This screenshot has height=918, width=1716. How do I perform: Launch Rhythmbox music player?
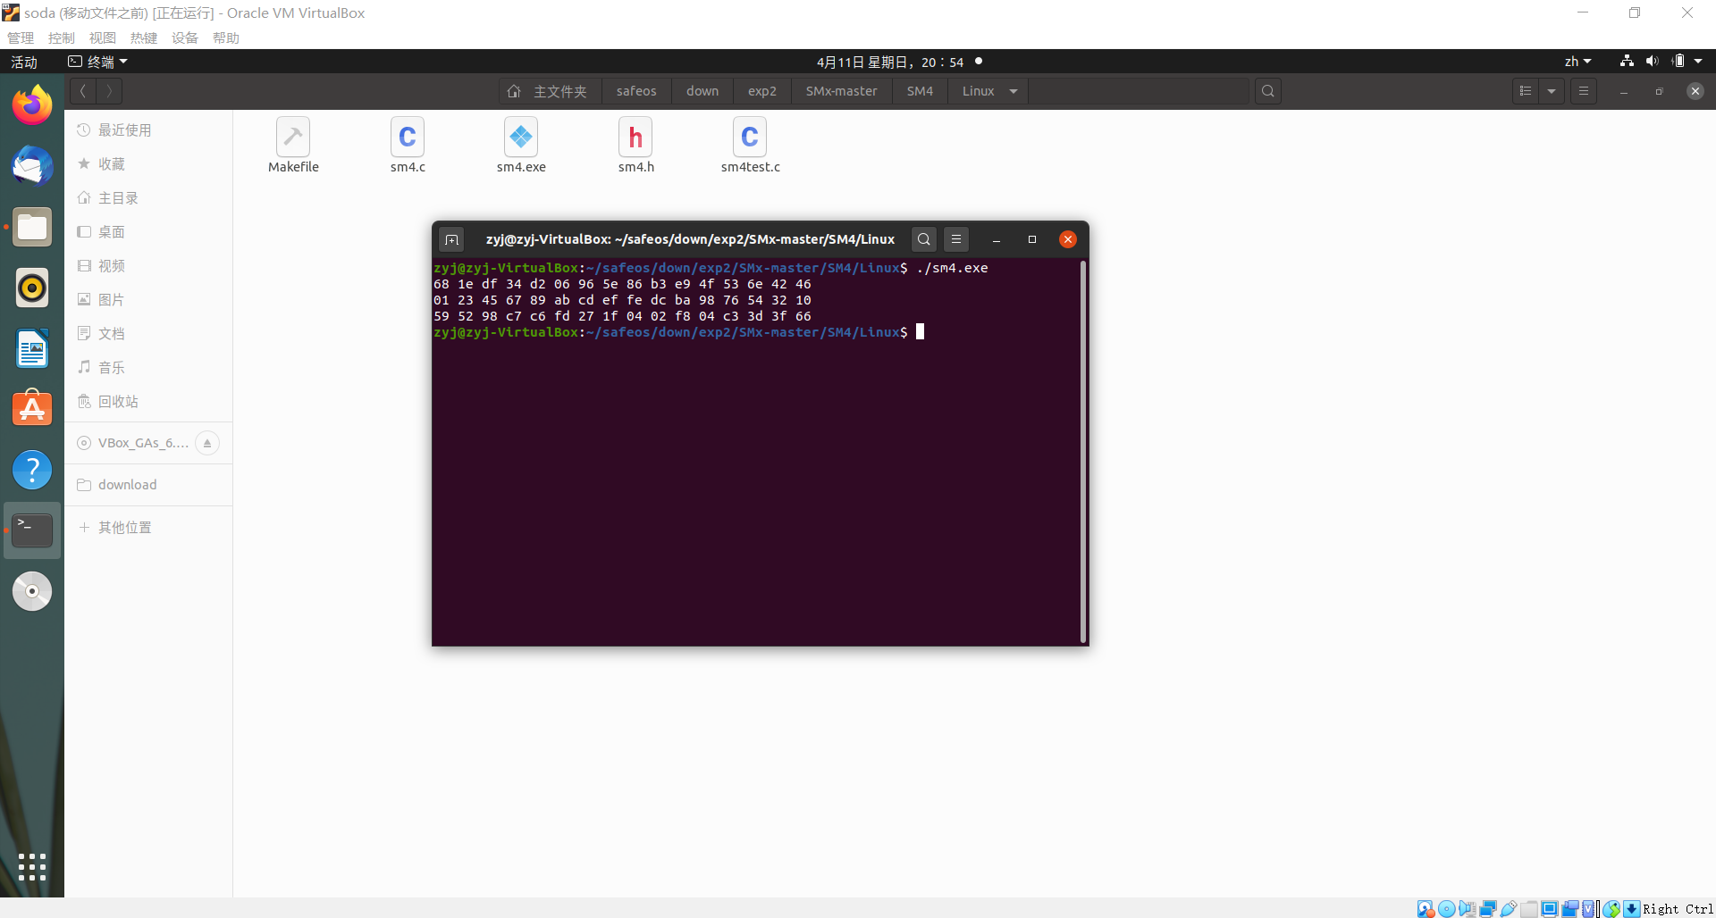tap(32, 288)
